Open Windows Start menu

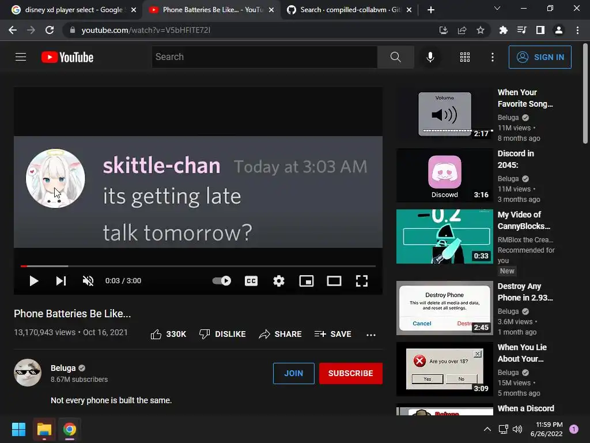point(18,429)
